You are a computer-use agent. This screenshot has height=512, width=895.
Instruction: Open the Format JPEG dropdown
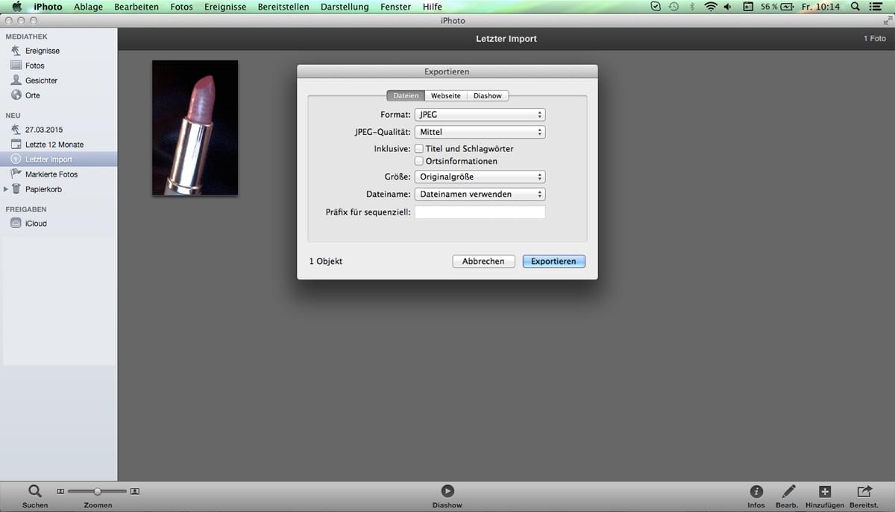[x=480, y=115]
